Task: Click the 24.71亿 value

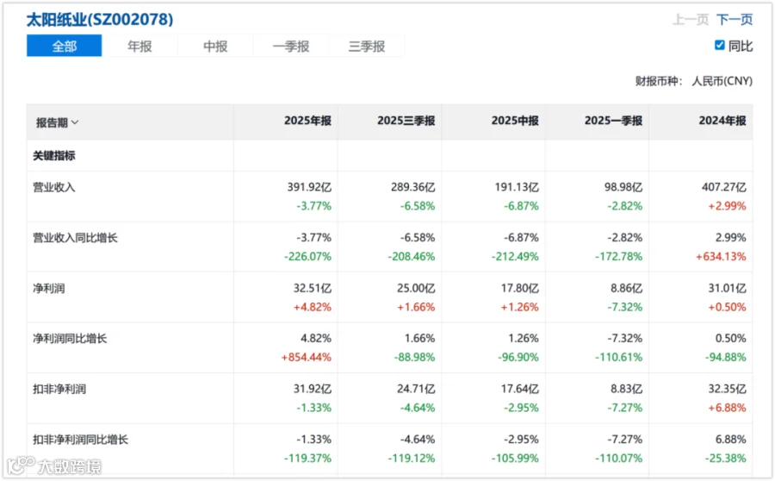Action: coord(416,389)
